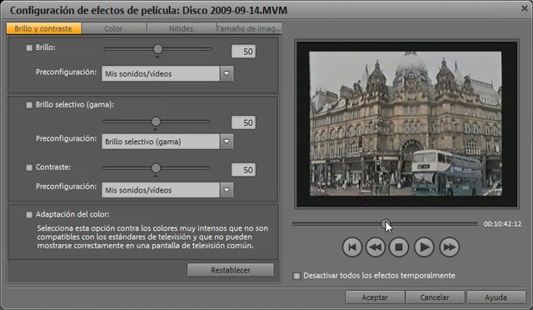Viewport: 533px width, 310px height.
Task: Tick Desactivar todos los efectos temporalmente
Action: coord(296,276)
